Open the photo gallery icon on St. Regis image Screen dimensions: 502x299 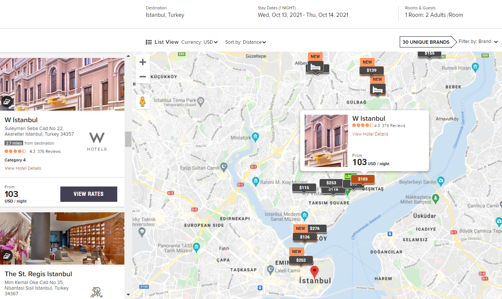coord(7,255)
